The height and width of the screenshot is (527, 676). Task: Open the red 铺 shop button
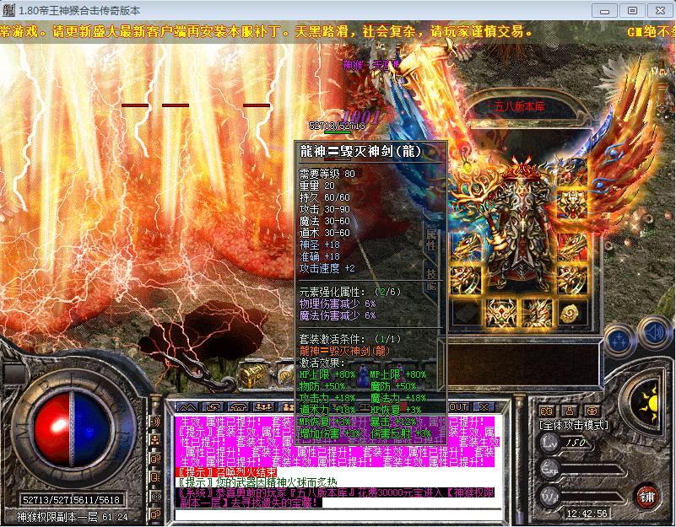(x=646, y=497)
